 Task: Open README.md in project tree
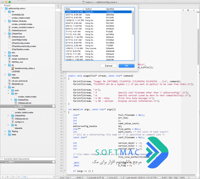[18, 84]
